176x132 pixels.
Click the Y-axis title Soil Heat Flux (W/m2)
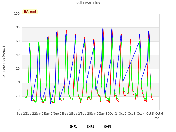click(4, 62)
